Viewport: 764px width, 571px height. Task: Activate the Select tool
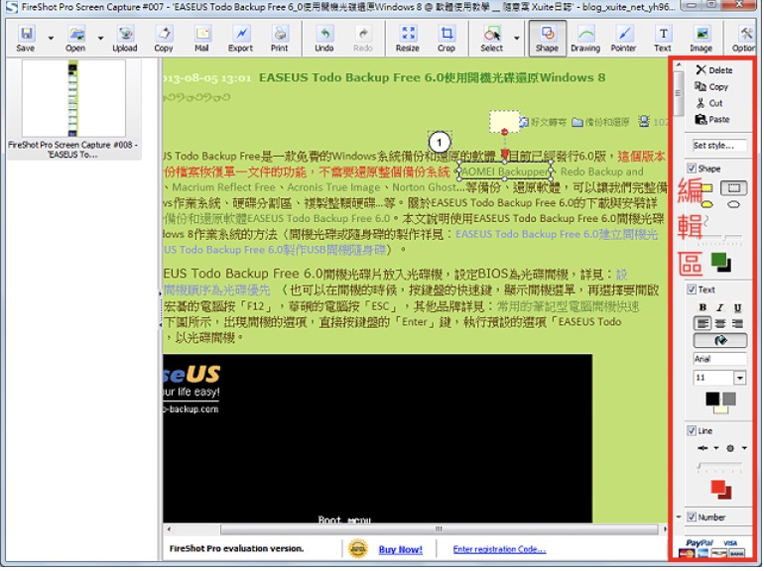(x=491, y=38)
